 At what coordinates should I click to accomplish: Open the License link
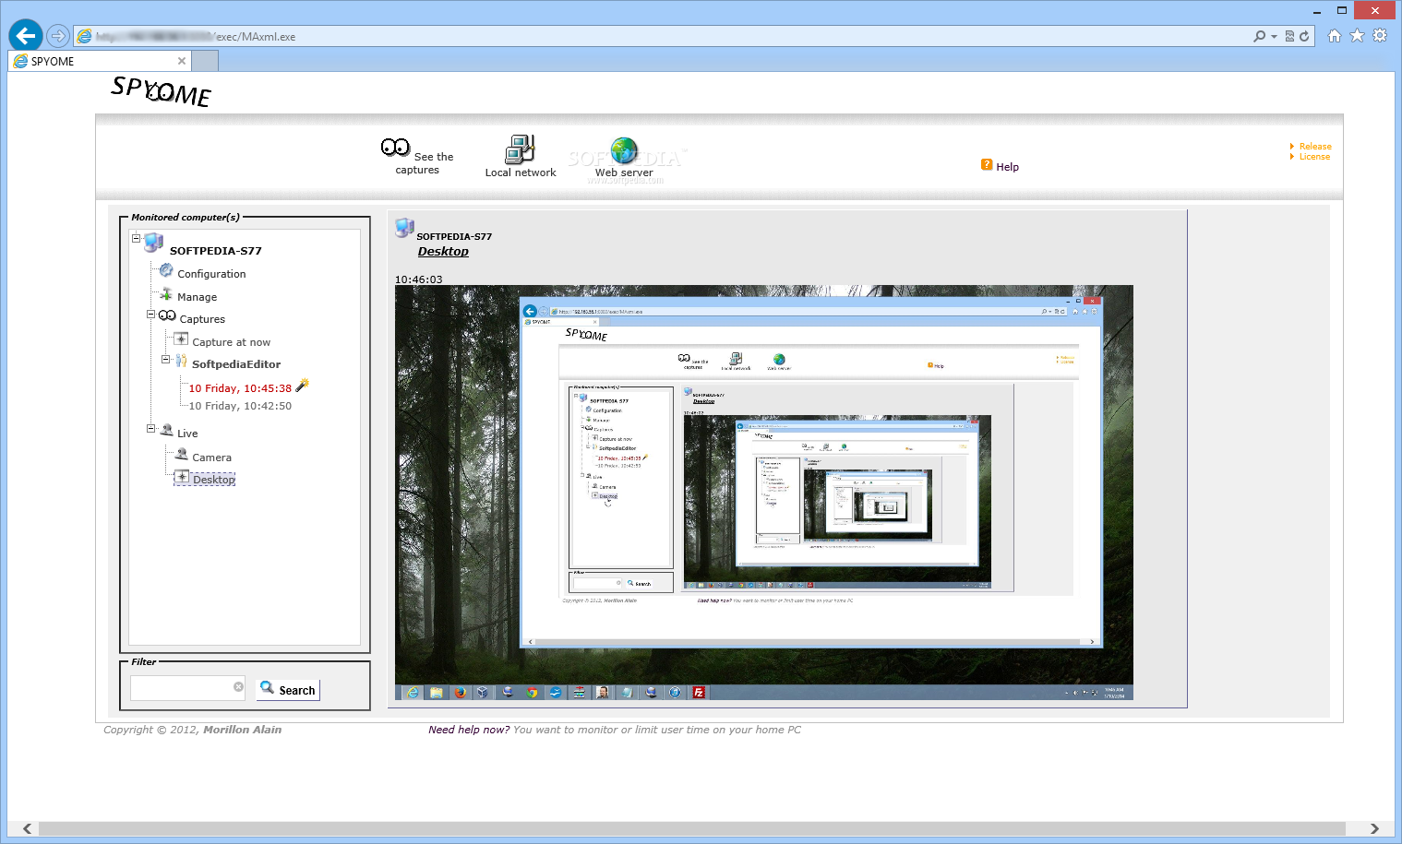point(1314,157)
